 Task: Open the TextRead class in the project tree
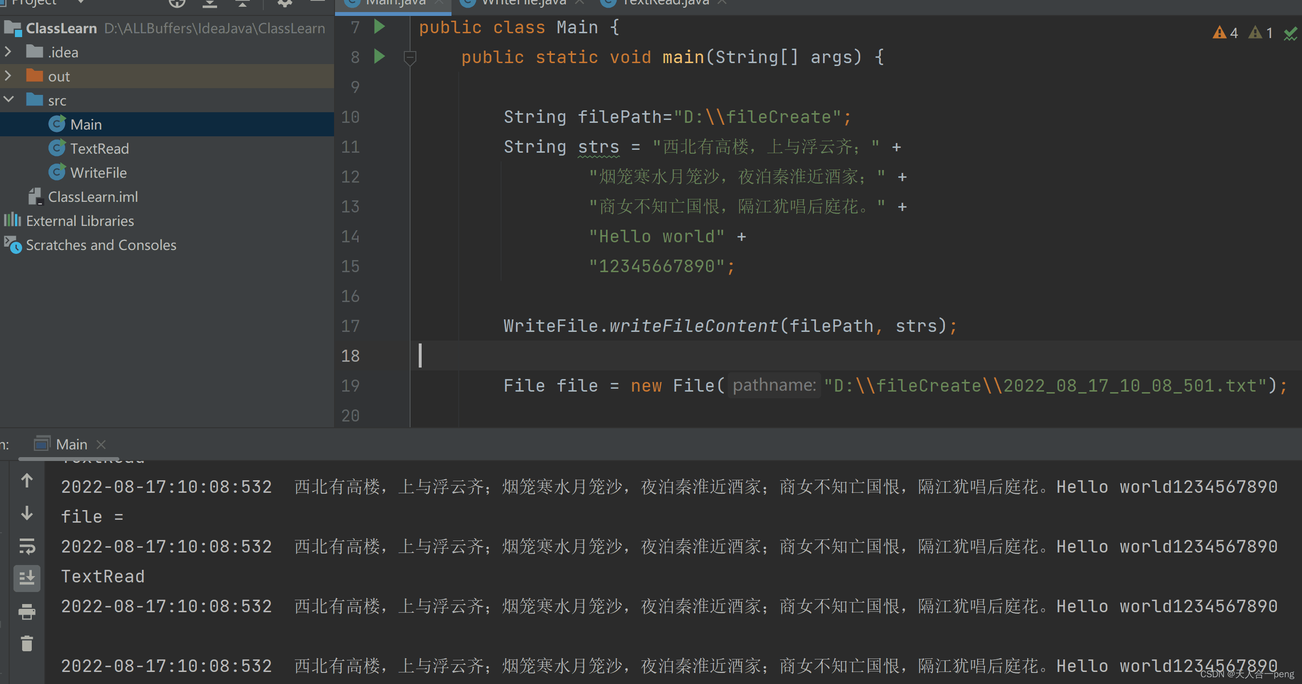click(x=99, y=148)
